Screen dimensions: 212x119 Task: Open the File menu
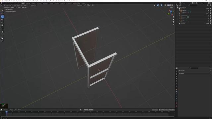(4, 3)
